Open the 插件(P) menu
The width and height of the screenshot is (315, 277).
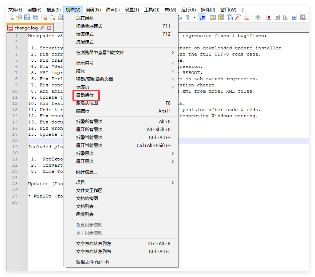coord(208,10)
